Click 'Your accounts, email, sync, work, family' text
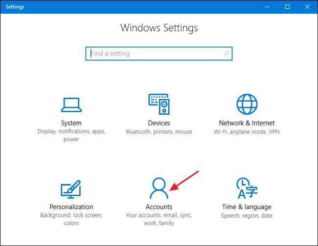Screen dimensions: 318x246 159,219
